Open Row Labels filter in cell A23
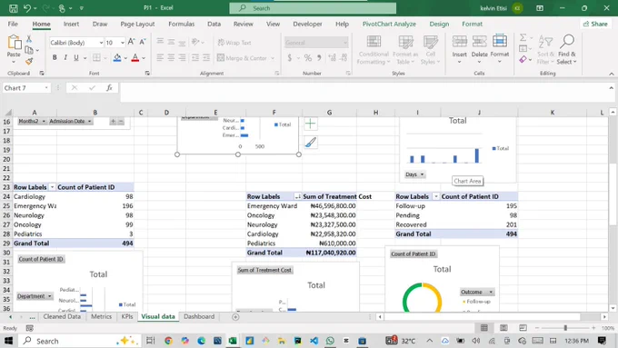 52,187
